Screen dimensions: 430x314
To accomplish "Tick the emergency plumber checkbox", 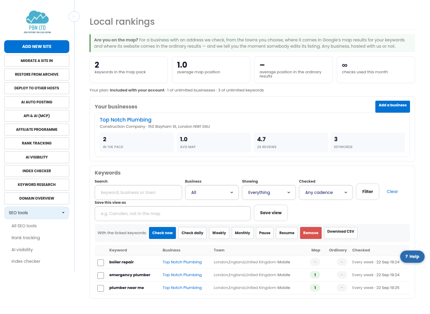I will [101, 275].
